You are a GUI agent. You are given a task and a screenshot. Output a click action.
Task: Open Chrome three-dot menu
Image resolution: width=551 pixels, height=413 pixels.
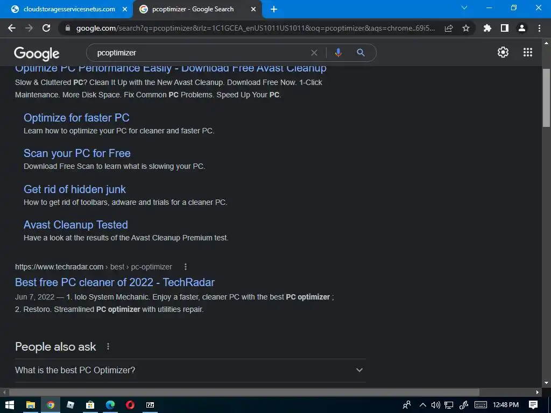tap(539, 28)
